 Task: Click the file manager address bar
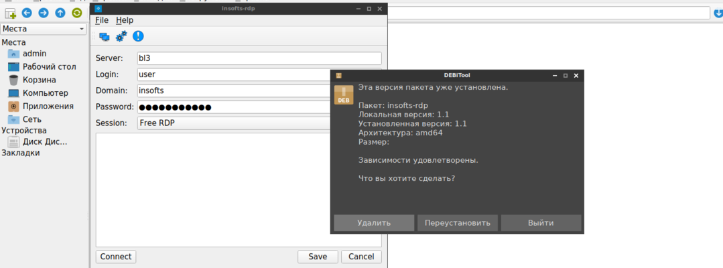coord(549,13)
